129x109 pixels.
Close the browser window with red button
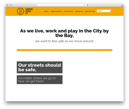7,5
